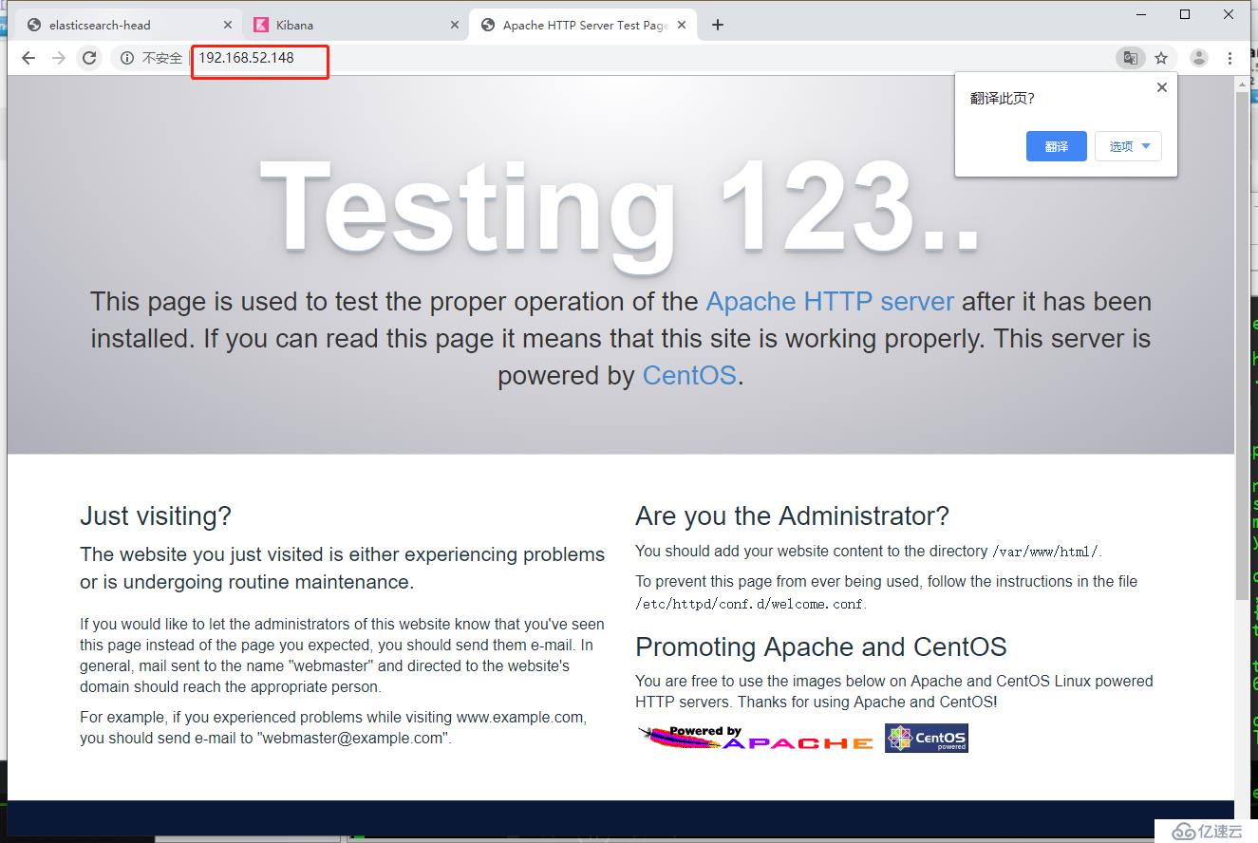This screenshot has height=843, width=1258.
Task: Follow the CentOS link in the banner
Action: point(689,375)
